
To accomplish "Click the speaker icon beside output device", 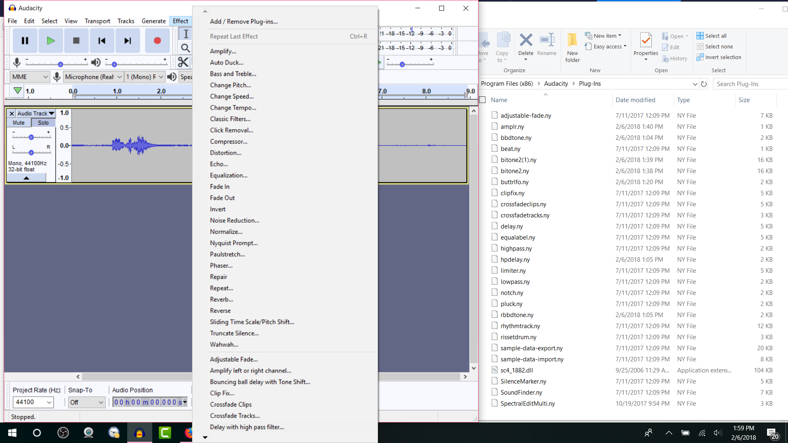I will pyautogui.click(x=172, y=77).
